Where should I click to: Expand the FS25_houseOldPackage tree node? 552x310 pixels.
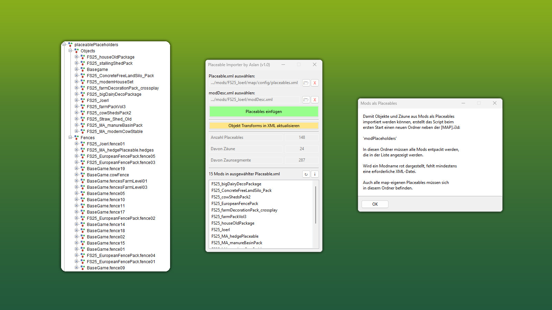[x=77, y=57]
